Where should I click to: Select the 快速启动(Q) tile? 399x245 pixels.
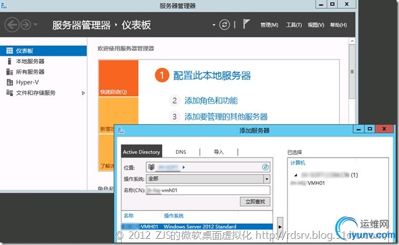point(118,78)
